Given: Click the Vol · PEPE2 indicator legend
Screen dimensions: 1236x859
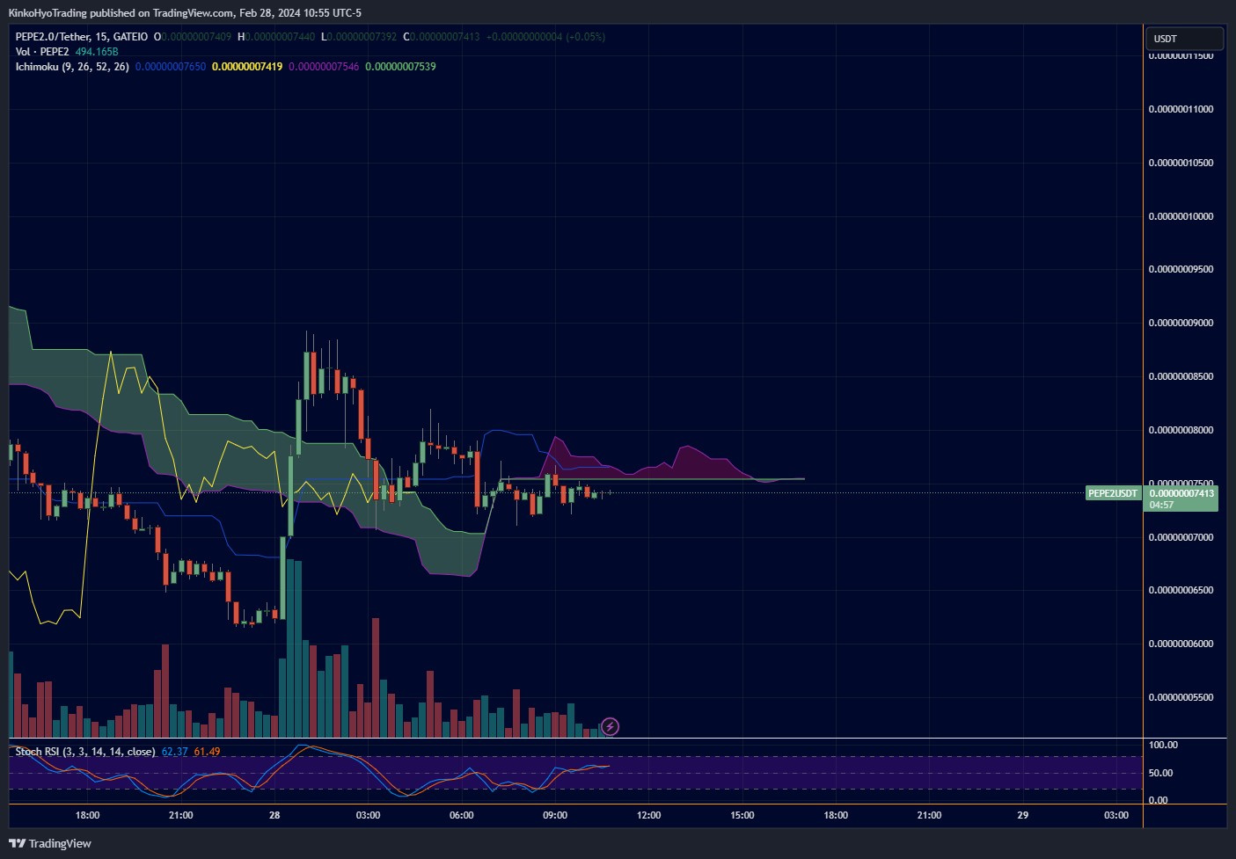Looking at the screenshot, I should pos(42,52).
